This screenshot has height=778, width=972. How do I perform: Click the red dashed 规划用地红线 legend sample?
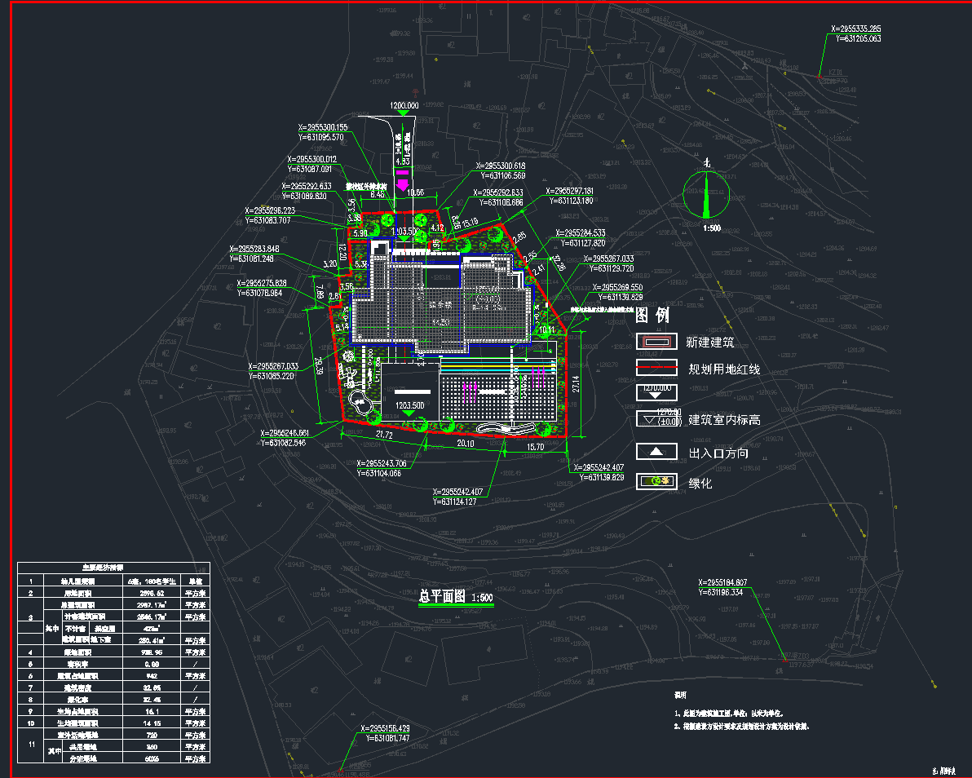(656, 369)
